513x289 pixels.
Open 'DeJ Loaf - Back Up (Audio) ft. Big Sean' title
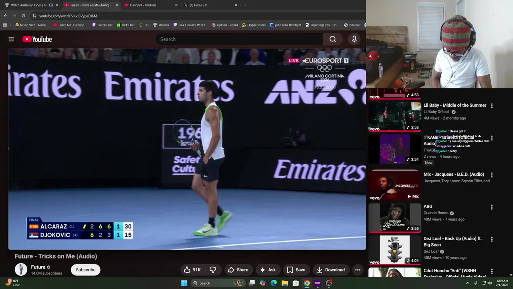pos(452,242)
